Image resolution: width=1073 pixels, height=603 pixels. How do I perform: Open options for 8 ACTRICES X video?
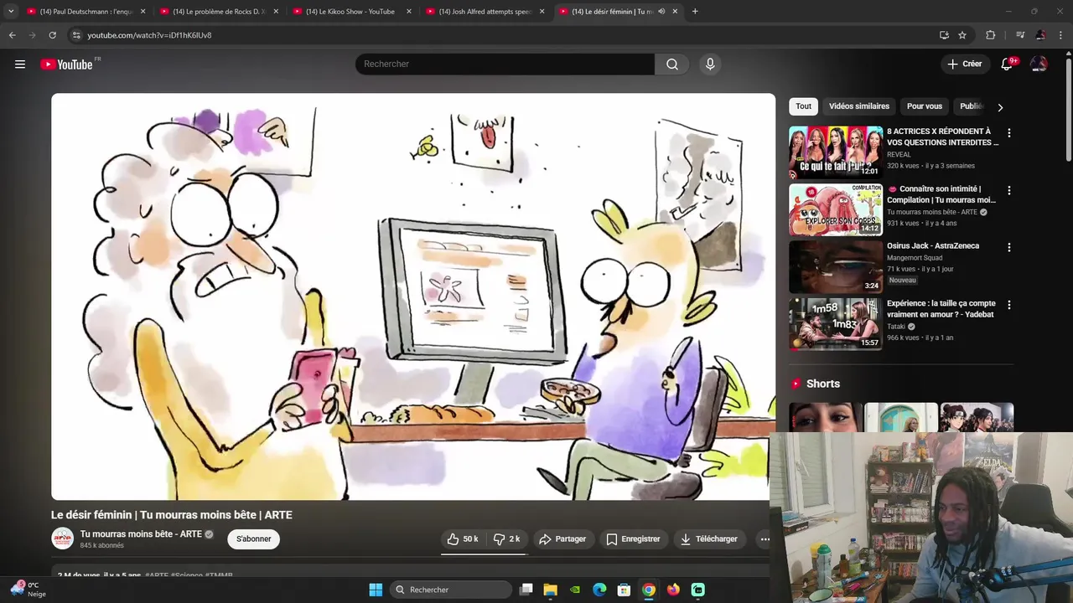[x=1008, y=133]
